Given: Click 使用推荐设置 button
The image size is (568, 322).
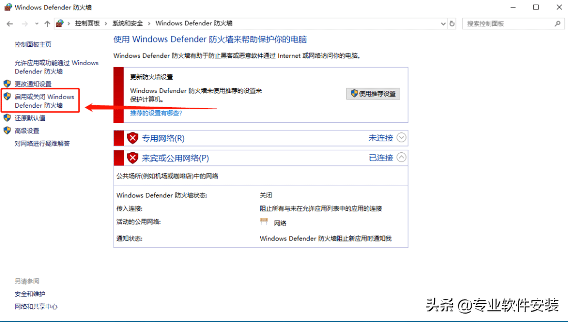Looking at the screenshot, I should coord(373,94).
